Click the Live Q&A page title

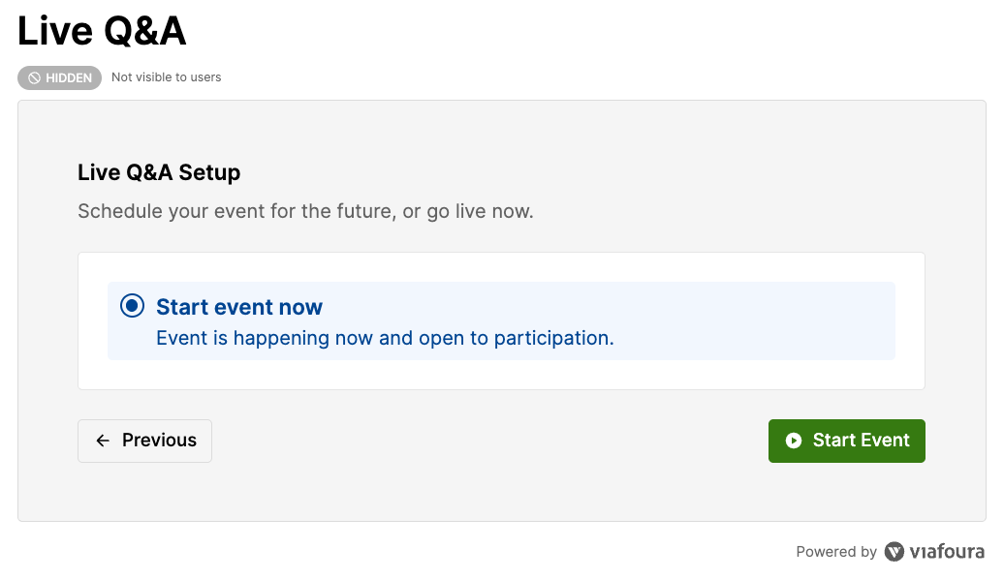(102, 31)
